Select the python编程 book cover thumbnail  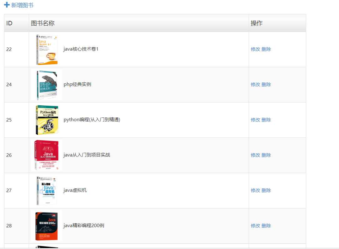tap(46, 120)
